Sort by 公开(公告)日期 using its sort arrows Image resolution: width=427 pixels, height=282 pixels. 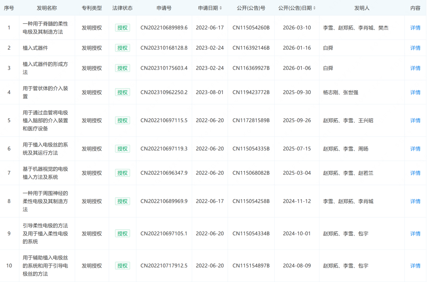click(315, 8)
